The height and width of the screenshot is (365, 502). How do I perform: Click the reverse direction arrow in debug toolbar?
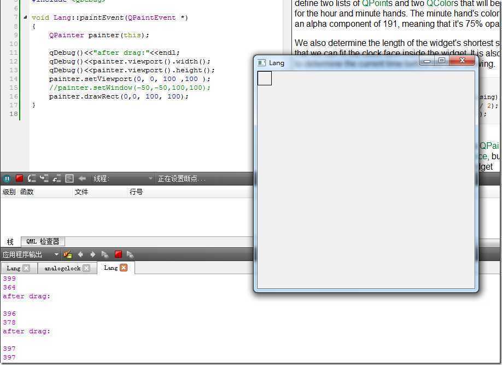click(x=82, y=178)
